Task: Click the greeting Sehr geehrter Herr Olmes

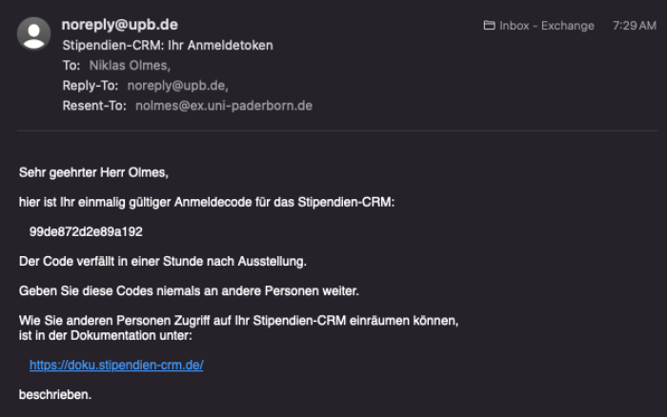Action: [x=93, y=172]
